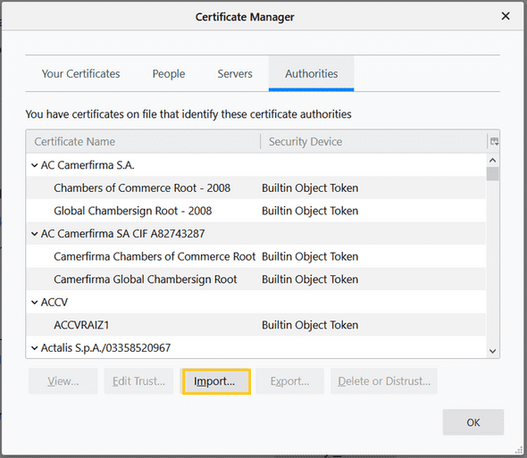Click the dialog resize grip

point(519,450)
